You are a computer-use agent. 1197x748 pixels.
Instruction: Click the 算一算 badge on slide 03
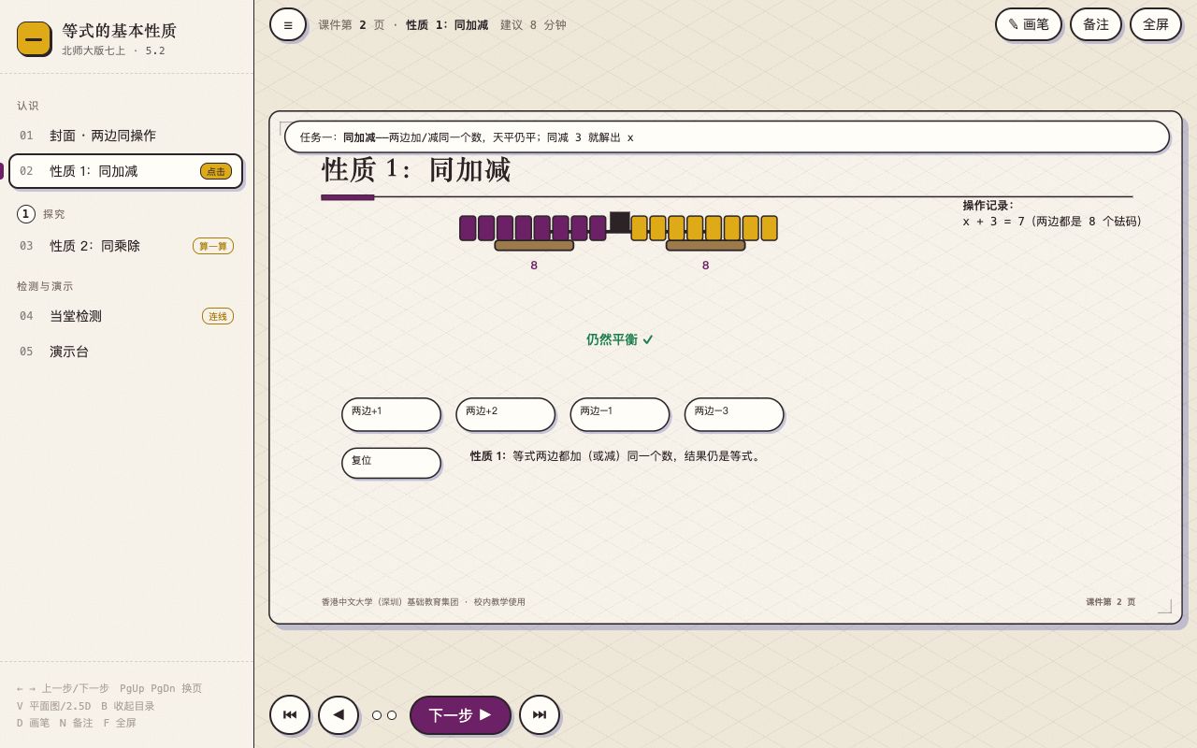(213, 246)
